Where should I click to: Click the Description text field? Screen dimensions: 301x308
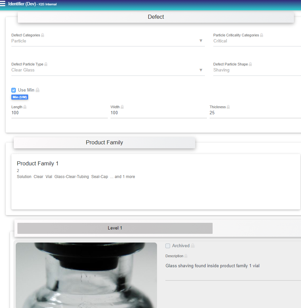tap(233, 270)
